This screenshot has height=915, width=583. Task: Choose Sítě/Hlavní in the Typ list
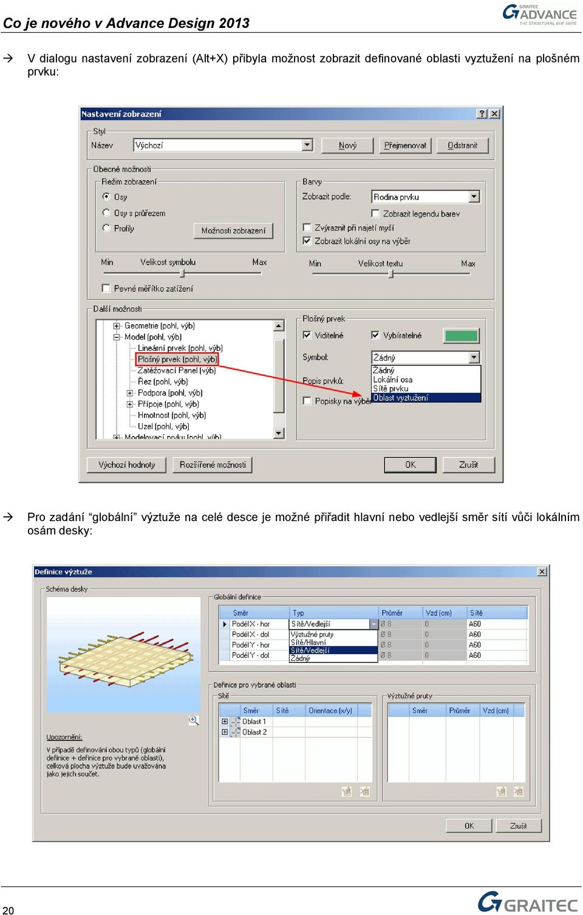333,642
